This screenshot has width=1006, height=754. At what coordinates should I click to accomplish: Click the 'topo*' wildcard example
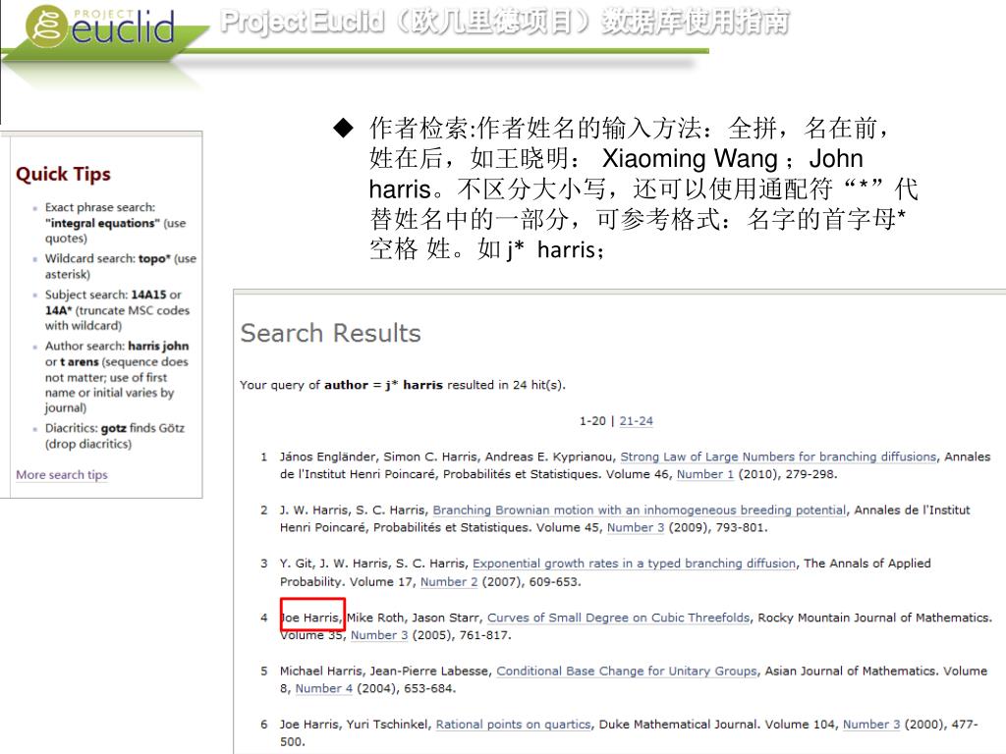click(x=154, y=258)
